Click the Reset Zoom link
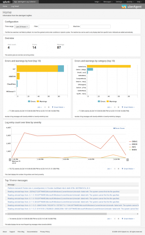 pos(119,128)
